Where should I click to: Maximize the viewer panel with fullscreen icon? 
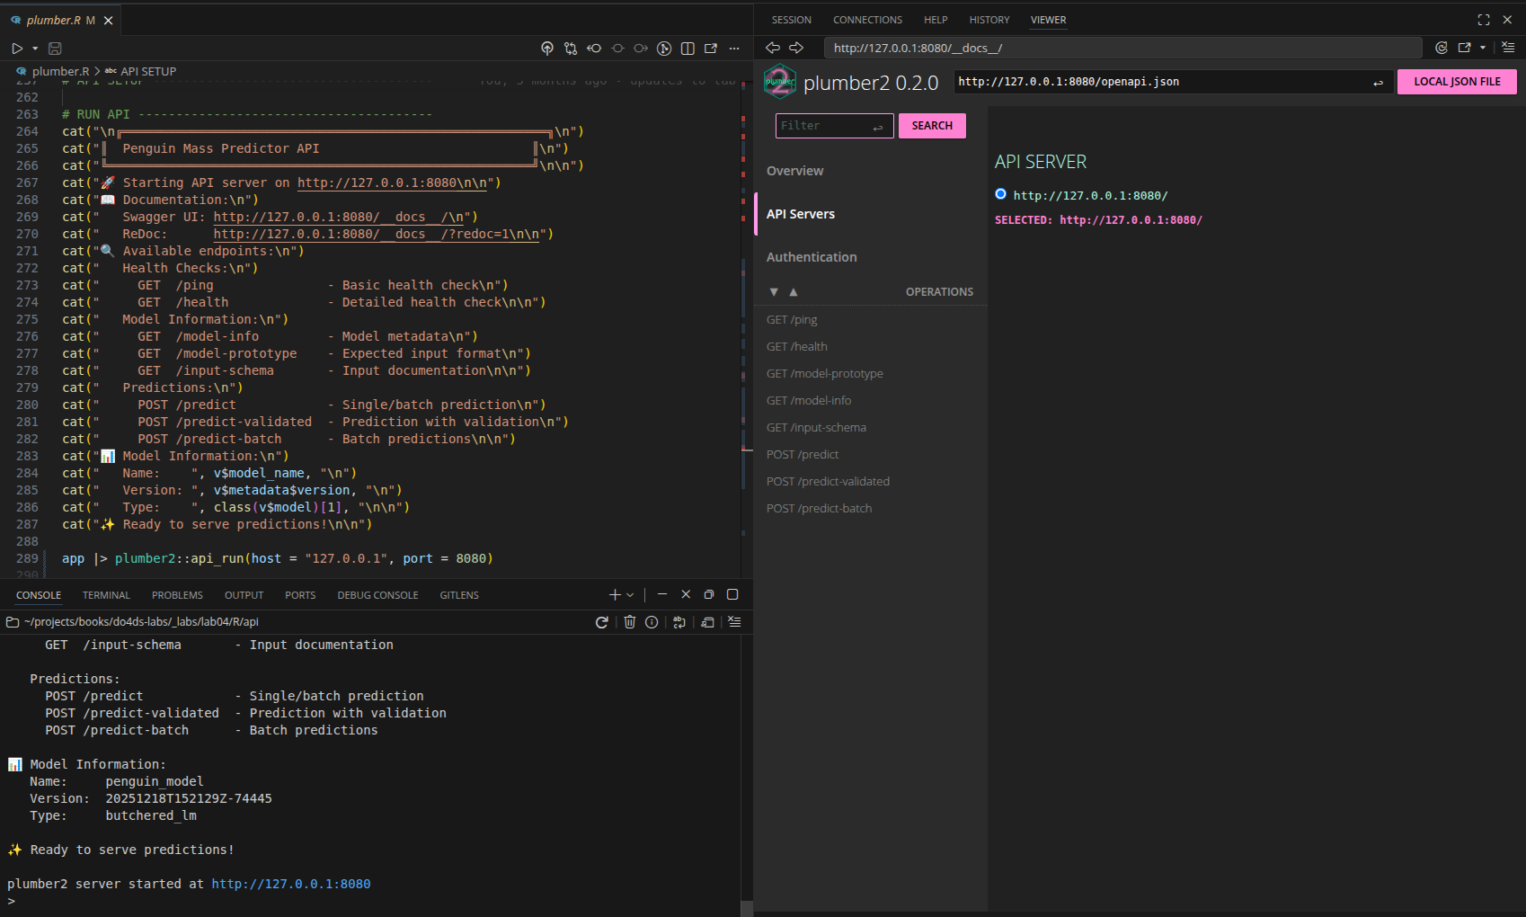pos(1484,20)
